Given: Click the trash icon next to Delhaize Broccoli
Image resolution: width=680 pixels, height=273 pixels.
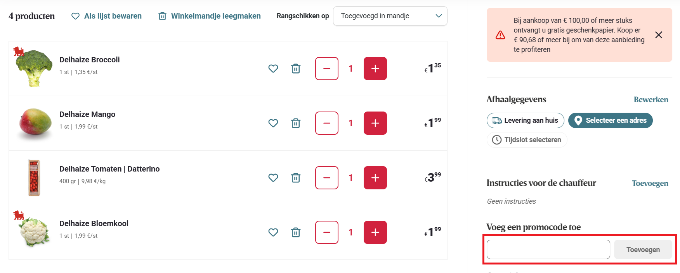Looking at the screenshot, I should pyautogui.click(x=295, y=69).
